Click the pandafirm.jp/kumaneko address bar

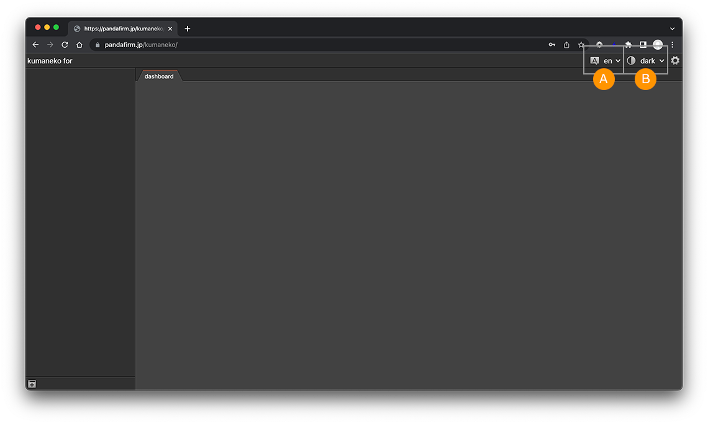pyautogui.click(x=311, y=45)
